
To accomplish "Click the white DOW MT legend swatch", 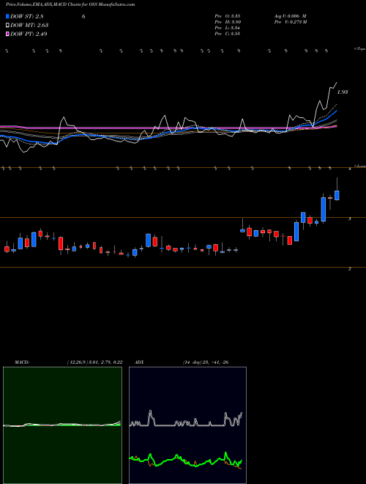I will (x=7, y=26).
